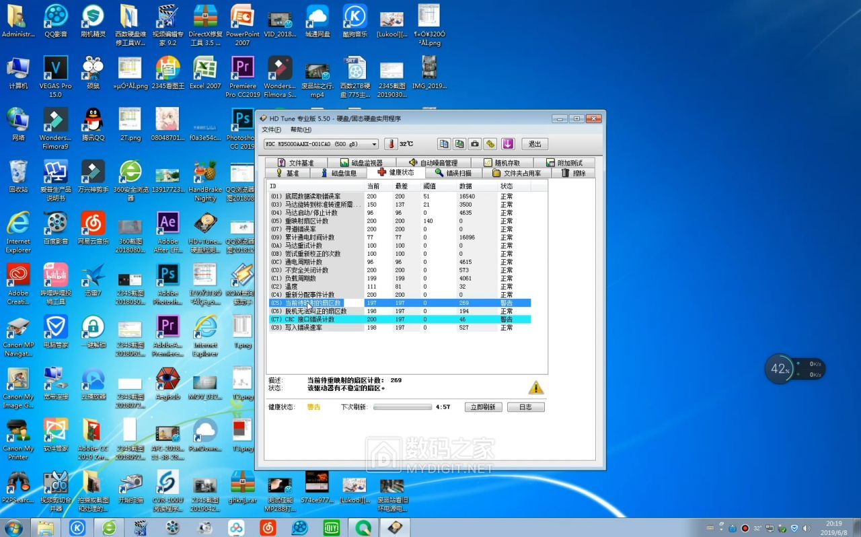Select the (04) 马达启动/停止计数 row
Viewport: 861px width, 537px height.
[x=400, y=213]
